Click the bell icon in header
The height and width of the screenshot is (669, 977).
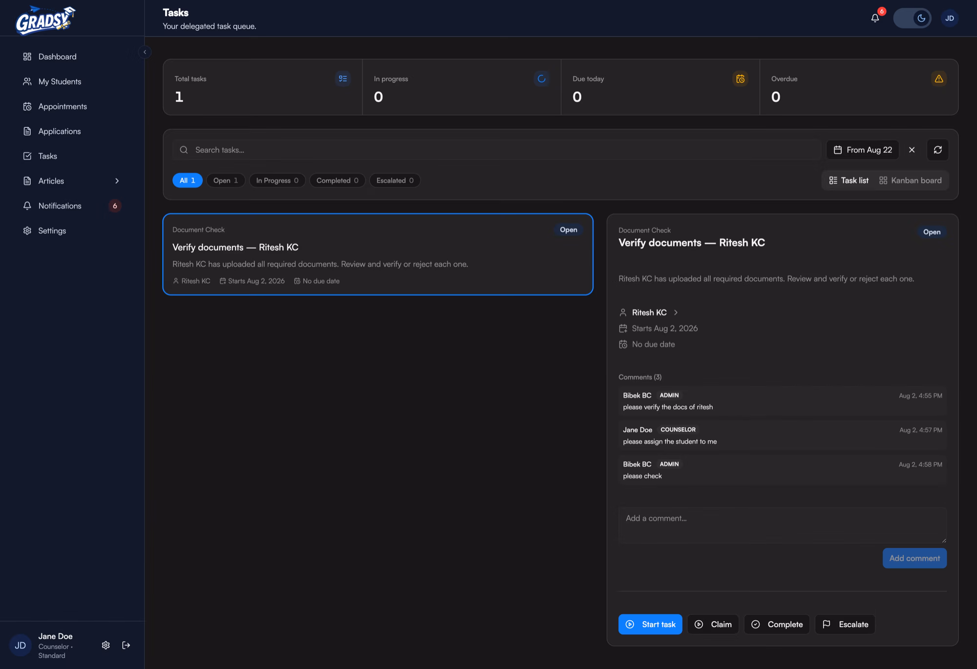[x=875, y=19]
